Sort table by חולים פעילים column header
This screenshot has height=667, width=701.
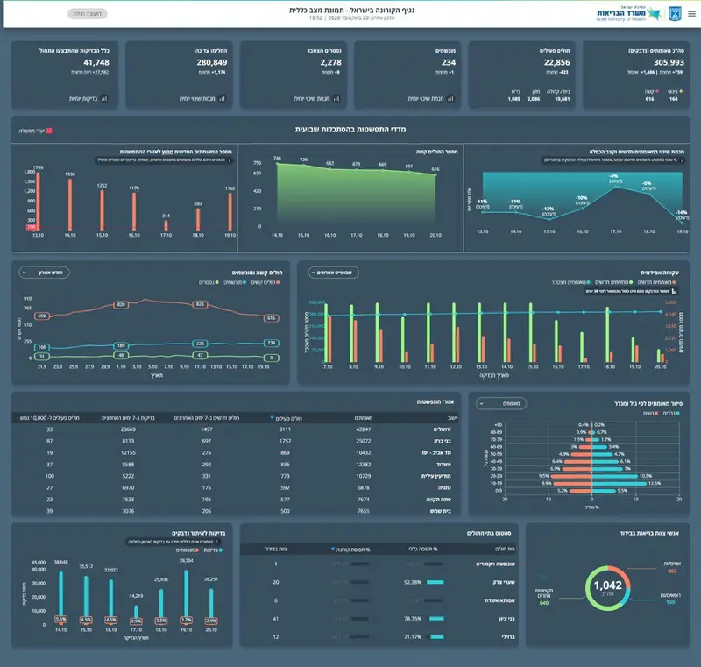click(x=287, y=418)
